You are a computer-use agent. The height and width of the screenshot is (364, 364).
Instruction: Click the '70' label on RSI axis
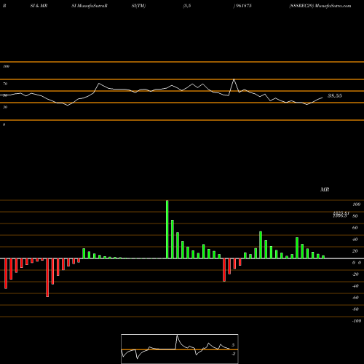(x=5, y=84)
